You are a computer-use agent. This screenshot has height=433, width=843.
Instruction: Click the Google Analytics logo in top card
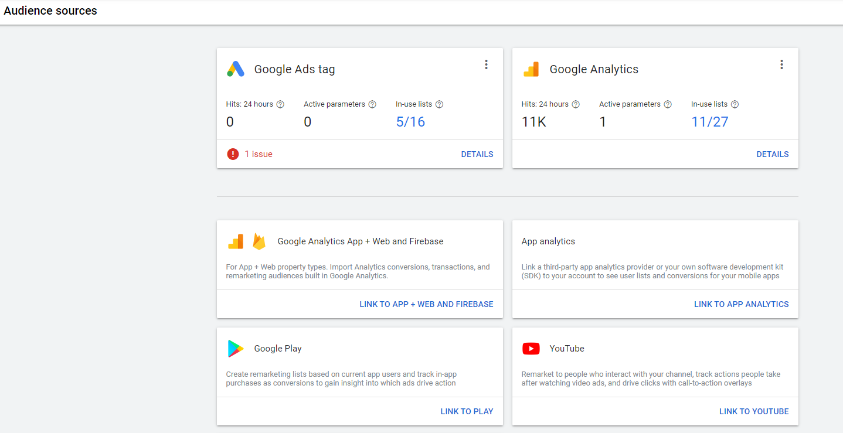click(x=531, y=69)
